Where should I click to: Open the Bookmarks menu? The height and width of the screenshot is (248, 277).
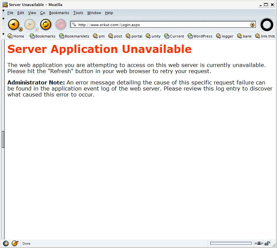point(59,13)
